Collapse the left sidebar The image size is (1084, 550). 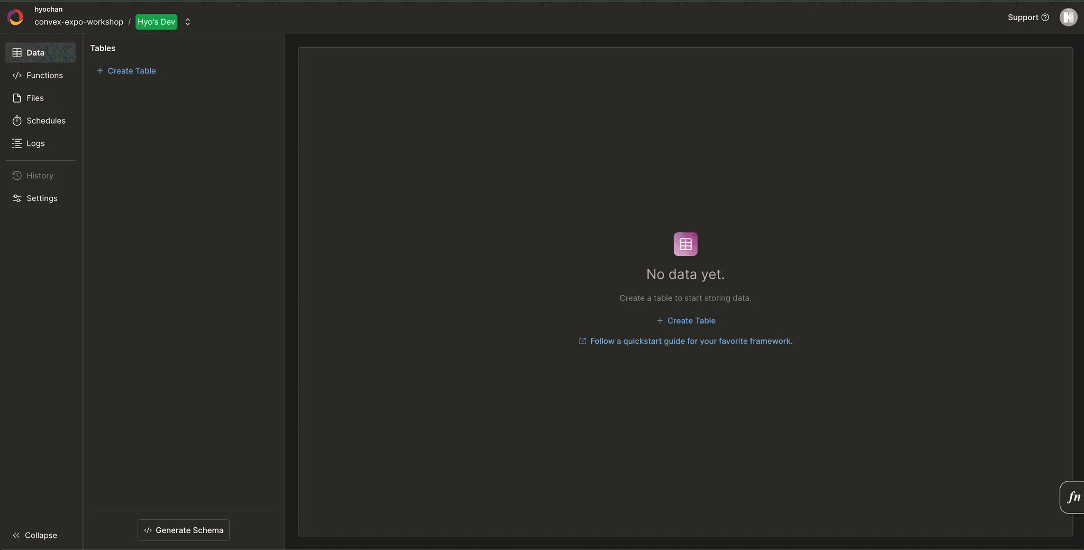[x=35, y=535]
